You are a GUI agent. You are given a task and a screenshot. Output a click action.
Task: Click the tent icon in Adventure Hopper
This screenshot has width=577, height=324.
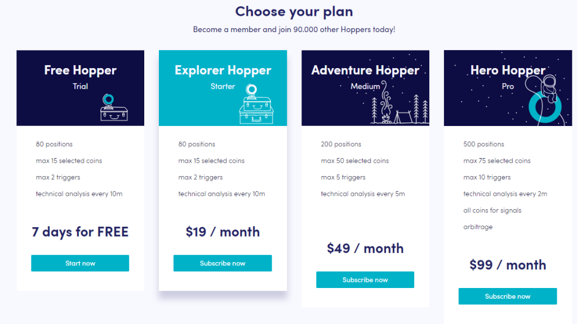tap(403, 117)
